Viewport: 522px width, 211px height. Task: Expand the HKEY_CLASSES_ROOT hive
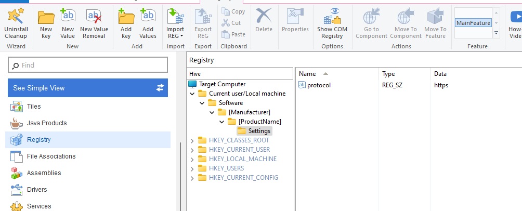[x=192, y=140]
